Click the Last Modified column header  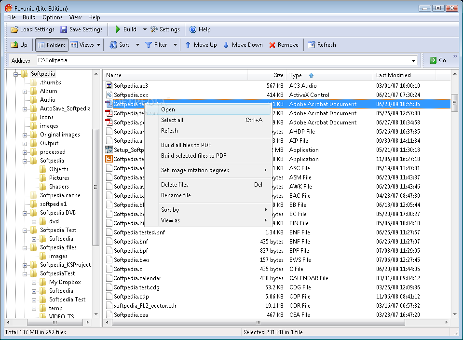(x=404, y=75)
